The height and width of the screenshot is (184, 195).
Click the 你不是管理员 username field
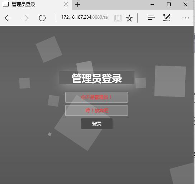[x=96, y=97]
